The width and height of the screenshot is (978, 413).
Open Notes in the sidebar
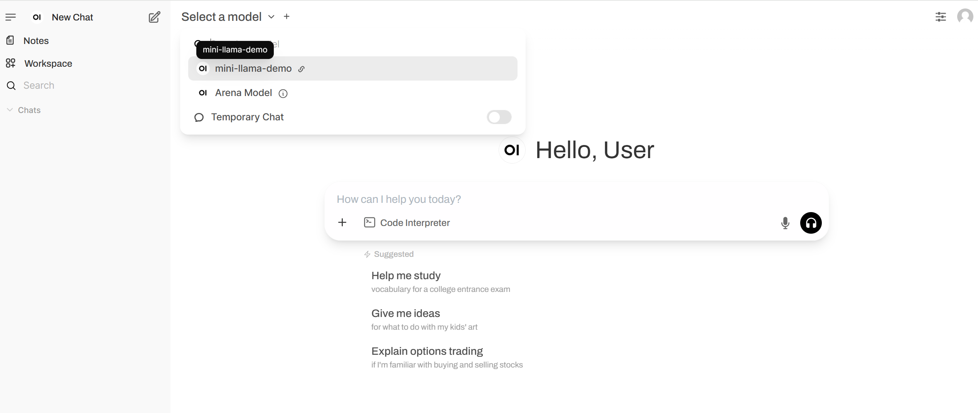(x=36, y=41)
